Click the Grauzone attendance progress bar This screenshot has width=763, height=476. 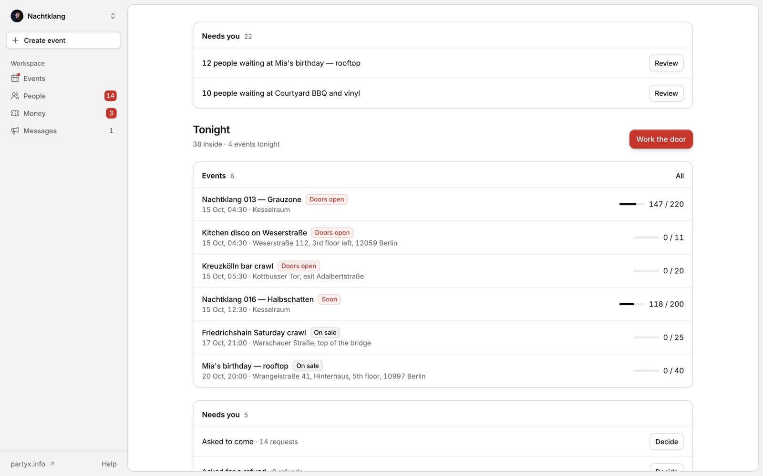point(632,204)
